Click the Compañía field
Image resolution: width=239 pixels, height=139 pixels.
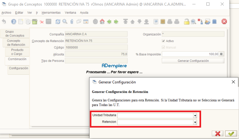click(x=96, y=34)
